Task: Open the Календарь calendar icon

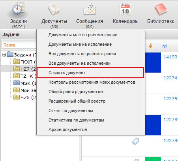Action: point(125,9)
